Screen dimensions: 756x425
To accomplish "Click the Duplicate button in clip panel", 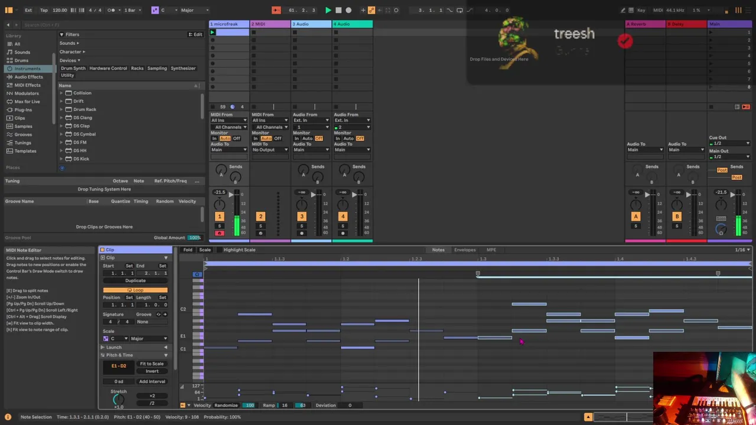I will pyautogui.click(x=135, y=281).
